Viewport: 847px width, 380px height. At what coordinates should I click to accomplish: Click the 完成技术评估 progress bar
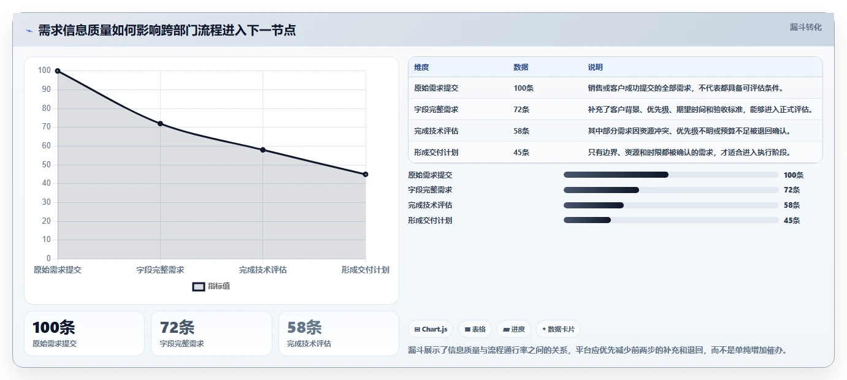click(x=671, y=205)
